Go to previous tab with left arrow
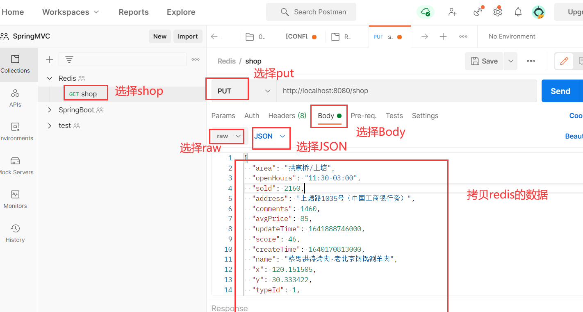583x312 pixels. [x=214, y=36]
